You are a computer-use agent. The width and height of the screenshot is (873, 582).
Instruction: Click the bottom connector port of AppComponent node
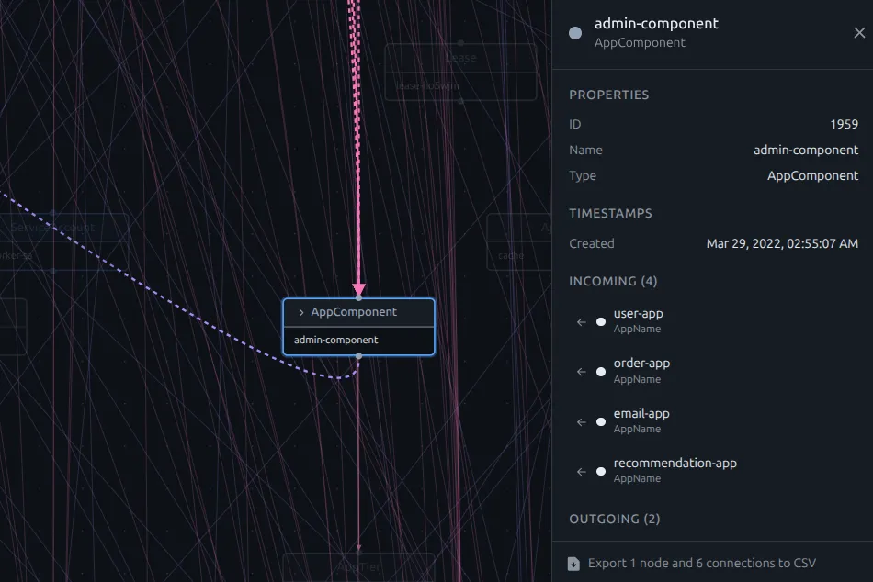pos(358,355)
